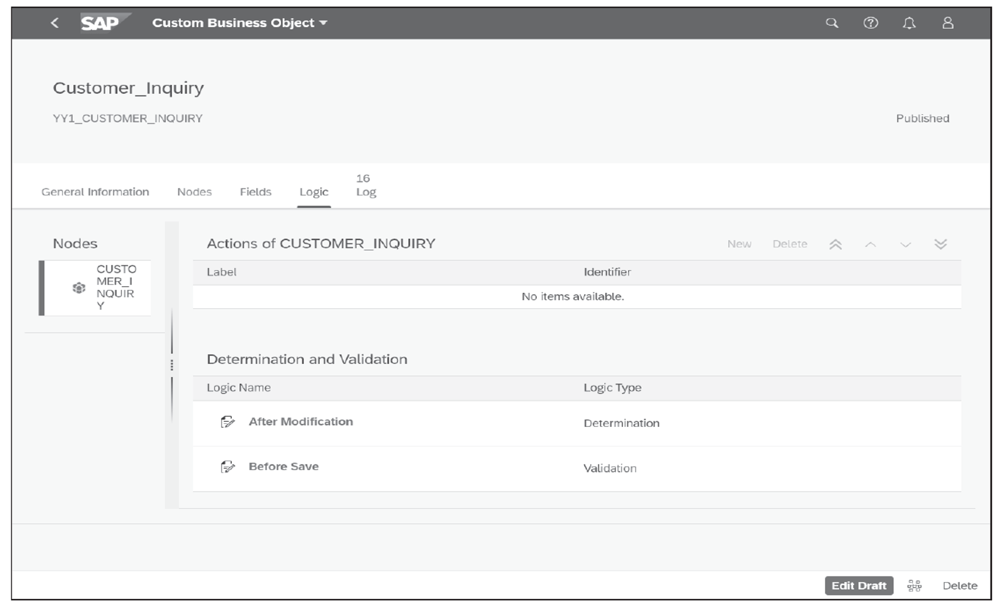Collapse all actions using the double-up chevron

pos(836,244)
